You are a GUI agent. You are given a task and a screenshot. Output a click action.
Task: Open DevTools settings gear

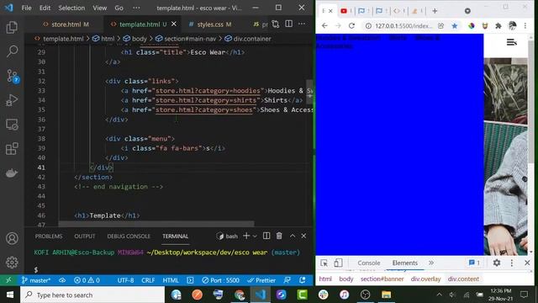click(x=497, y=263)
